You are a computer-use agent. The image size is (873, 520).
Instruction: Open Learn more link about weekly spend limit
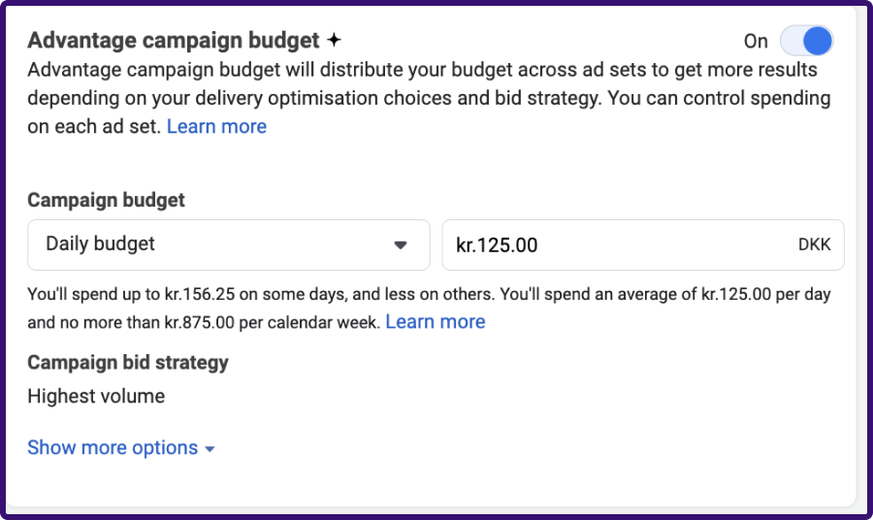(x=436, y=322)
